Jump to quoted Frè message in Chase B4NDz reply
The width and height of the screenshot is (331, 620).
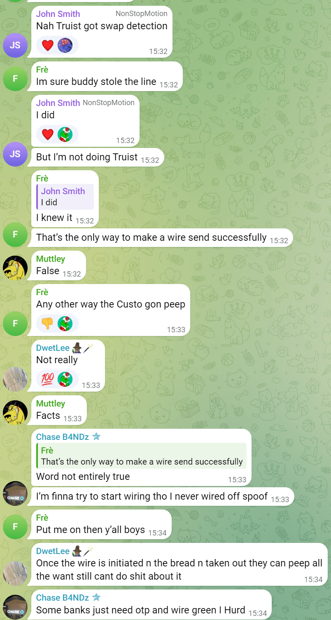141,456
